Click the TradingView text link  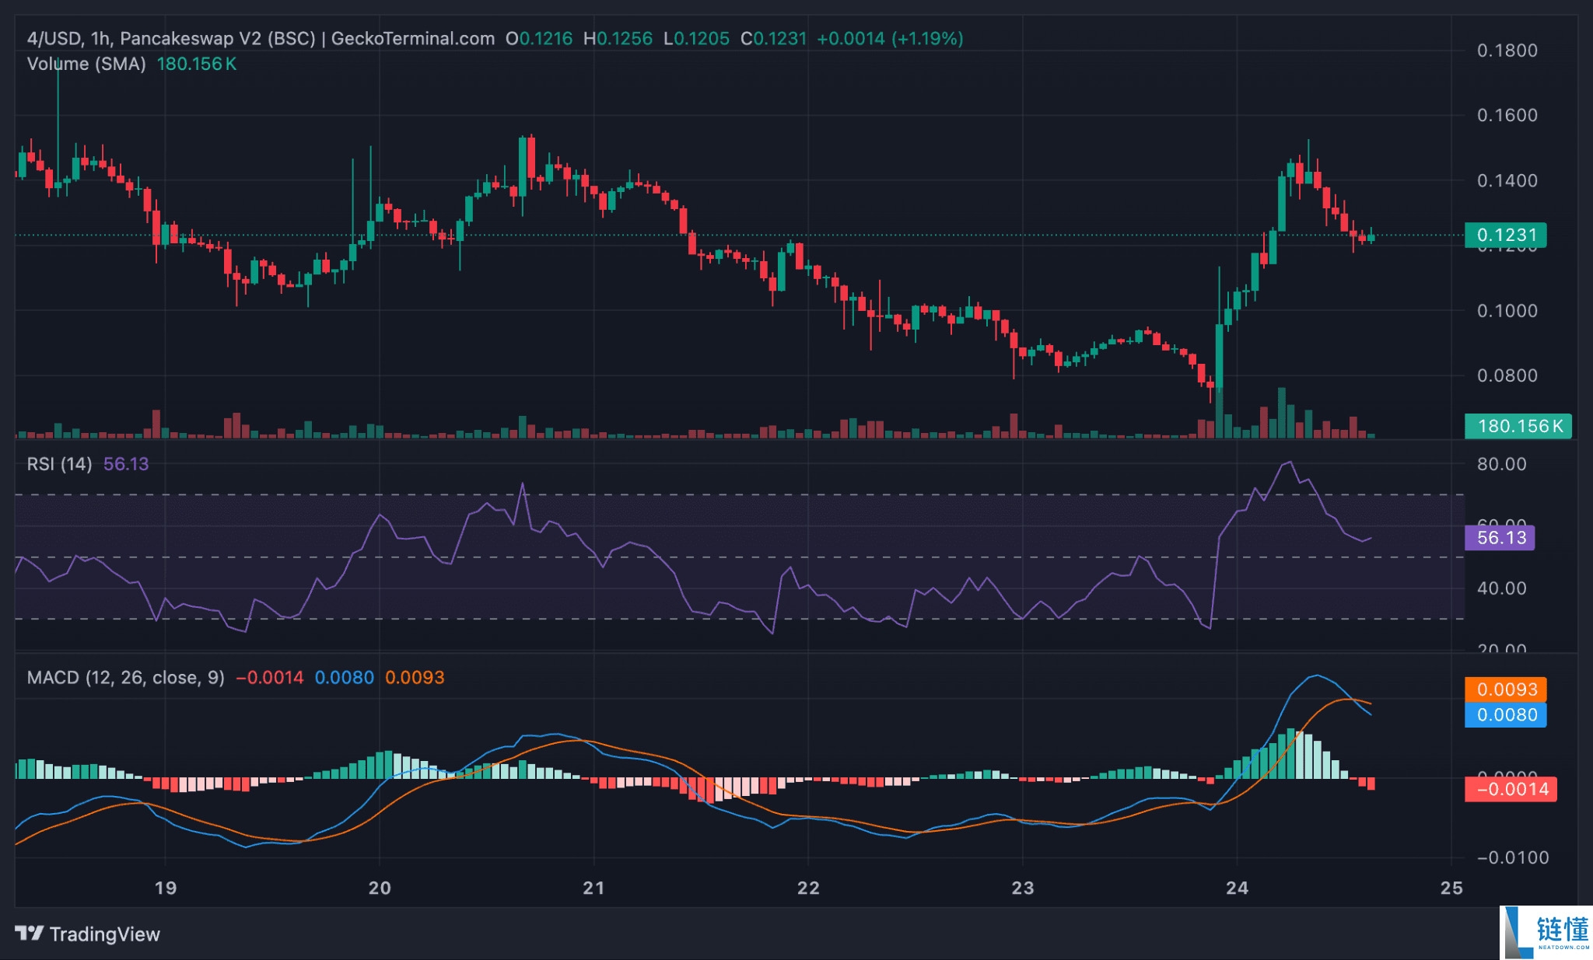point(104,934)
